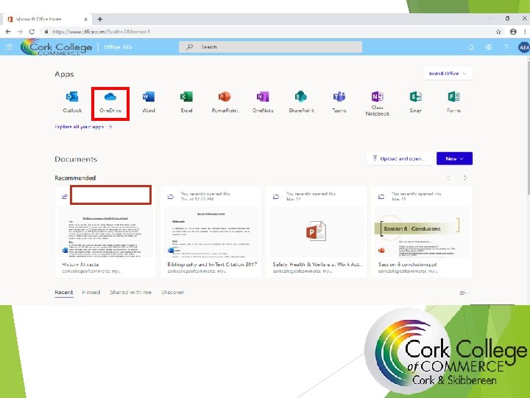Select the Microsoft Office Home browser tab
The height and width of the screenshot is (398, 530).
47,19
